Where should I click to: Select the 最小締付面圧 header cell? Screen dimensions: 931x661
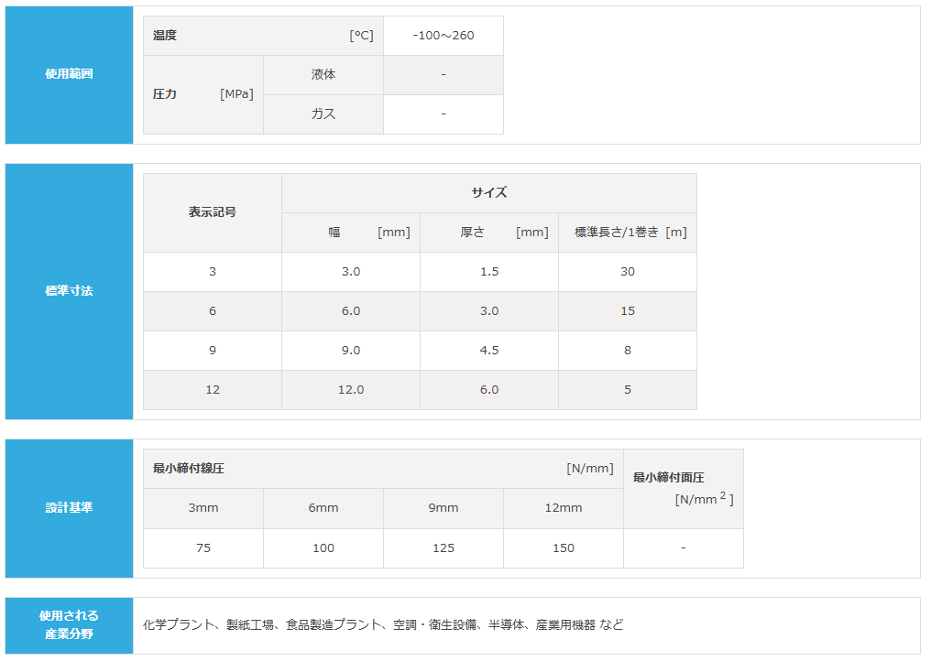tap(684, 488)
